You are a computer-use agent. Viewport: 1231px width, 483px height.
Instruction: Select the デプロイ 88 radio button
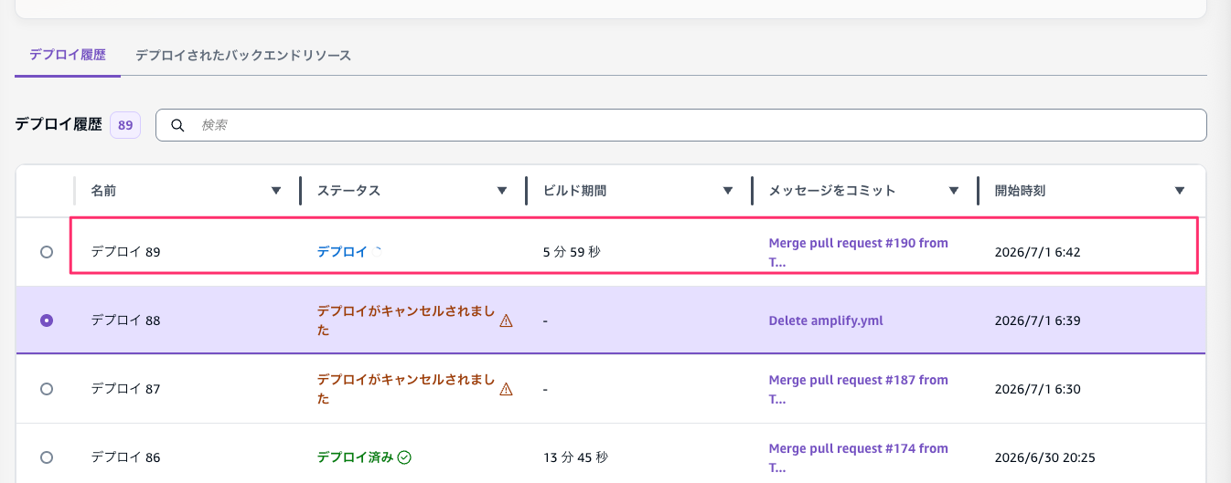(x=47, y=320)
